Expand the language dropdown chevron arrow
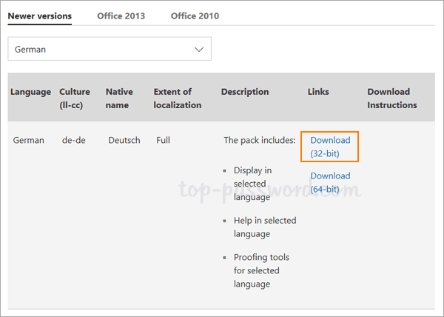The width and height of the screenshot is (444, 317). click(x=198, y=50)
